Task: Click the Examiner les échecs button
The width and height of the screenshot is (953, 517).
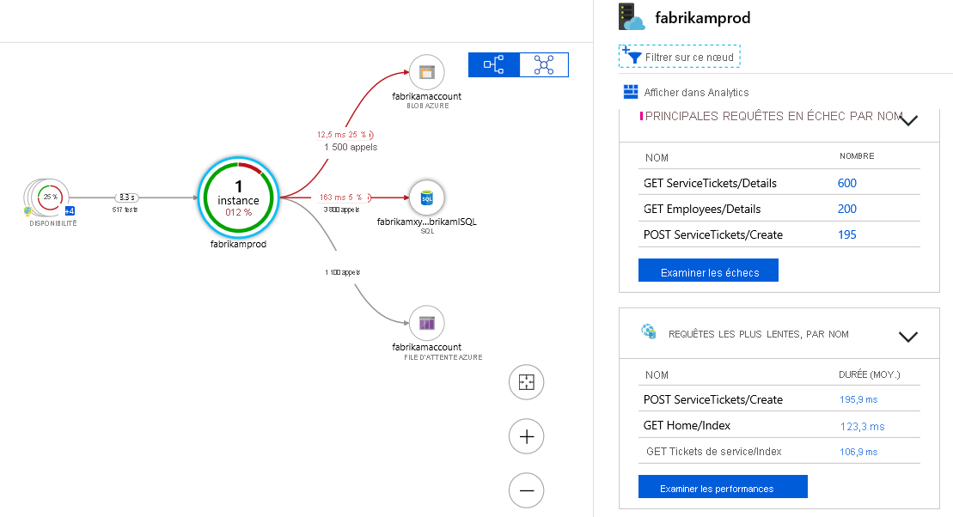Action: click(x=708, y=270)
